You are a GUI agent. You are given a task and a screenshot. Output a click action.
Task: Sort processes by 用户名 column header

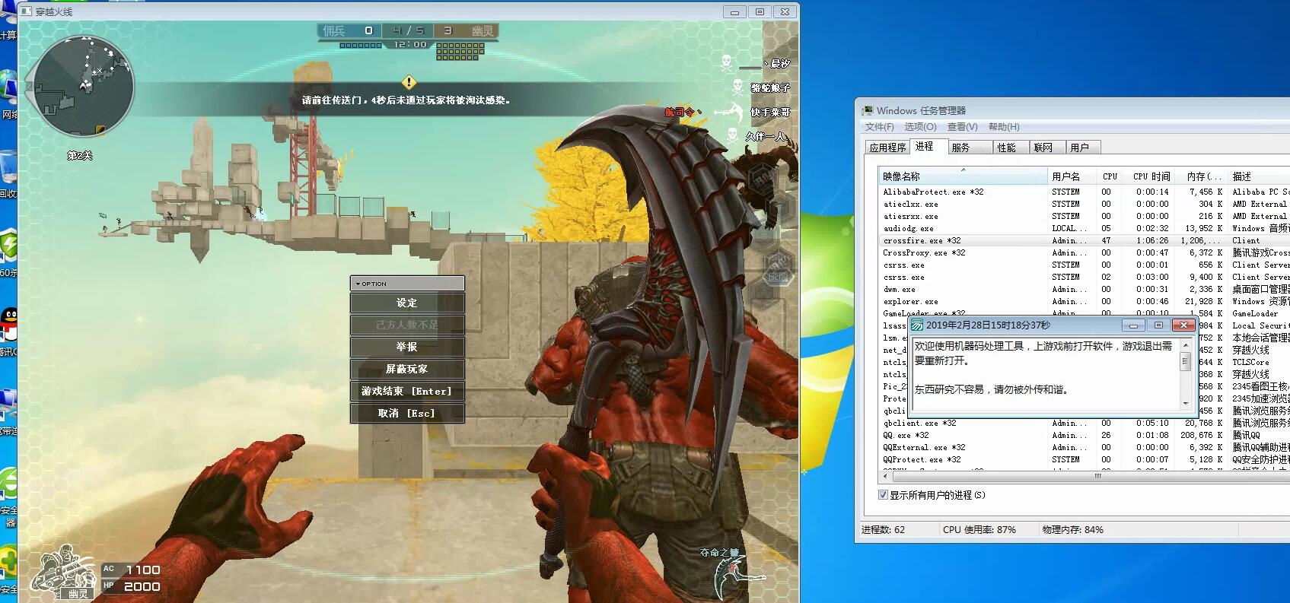[x=1073, y=176]
